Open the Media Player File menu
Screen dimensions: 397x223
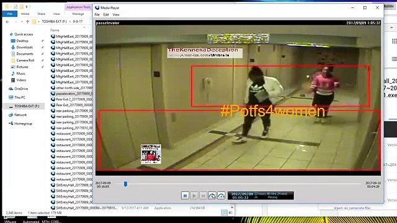(x=97, y=15)
